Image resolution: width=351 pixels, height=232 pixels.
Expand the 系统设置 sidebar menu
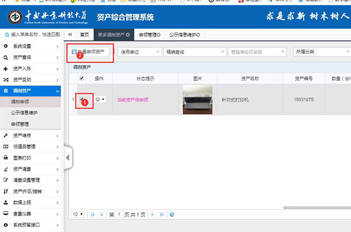30,47
